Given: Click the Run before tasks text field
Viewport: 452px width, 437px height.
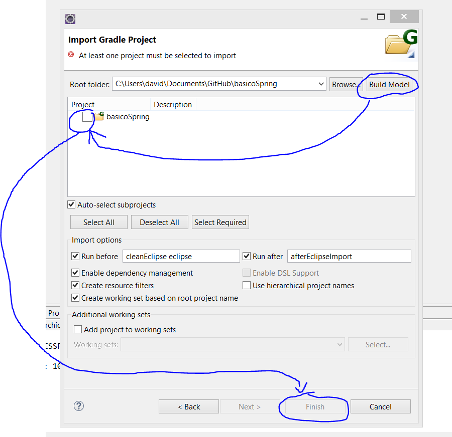Looking at the screenshot, I should point(181,256).
